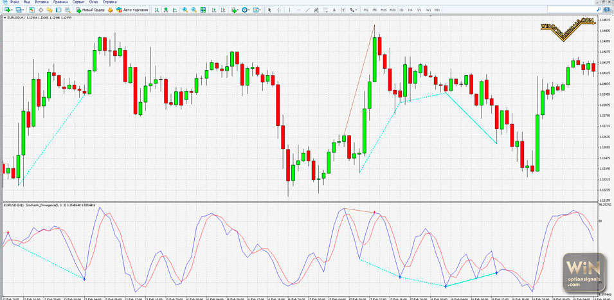This screenshot has height=300, width=614.
Task: Toggle Авто-торговля auto trading
Action: point(132,10)
